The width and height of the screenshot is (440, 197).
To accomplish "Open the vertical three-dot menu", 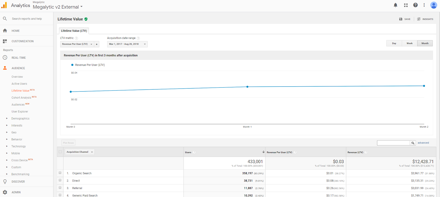I will [x=424, y=5].
